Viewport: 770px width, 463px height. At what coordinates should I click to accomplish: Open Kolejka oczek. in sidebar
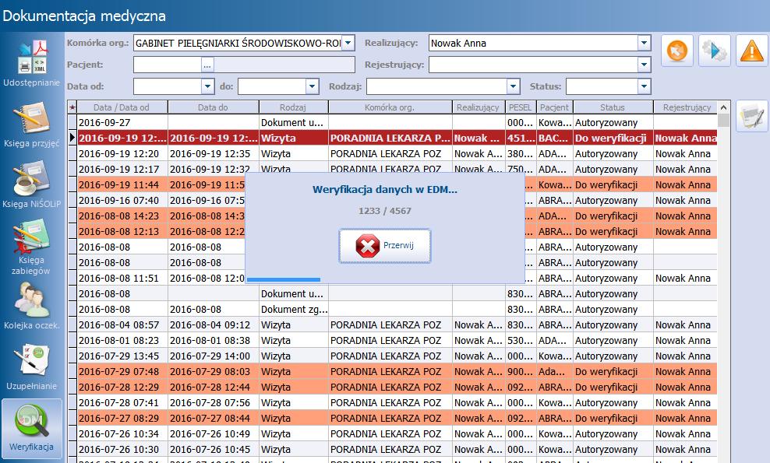[x=32, y=306]
